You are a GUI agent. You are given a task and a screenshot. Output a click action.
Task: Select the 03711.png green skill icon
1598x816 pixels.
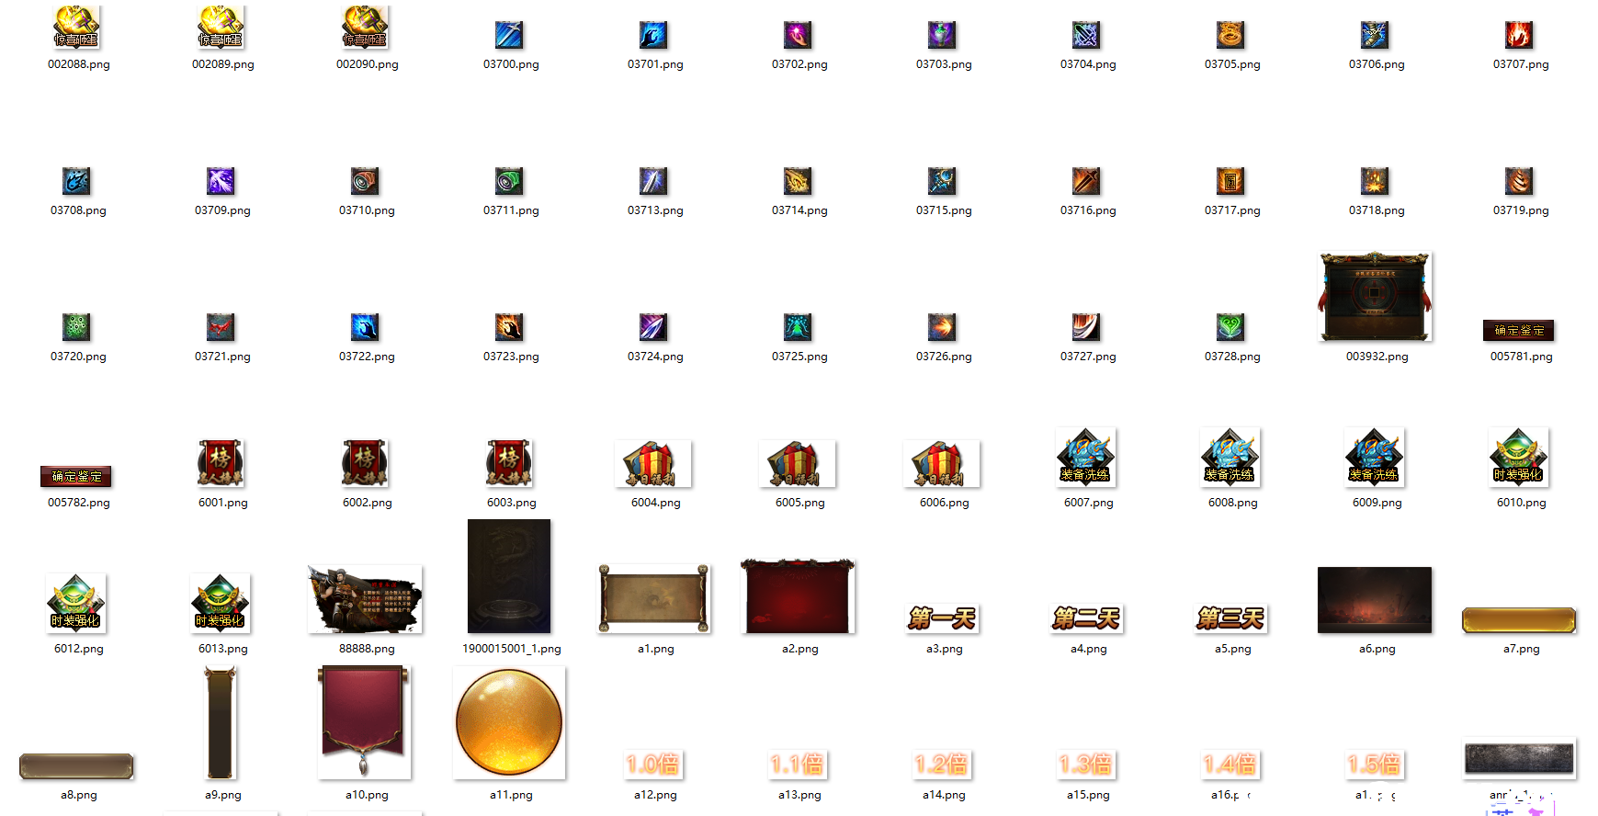(x=509, y=181)
